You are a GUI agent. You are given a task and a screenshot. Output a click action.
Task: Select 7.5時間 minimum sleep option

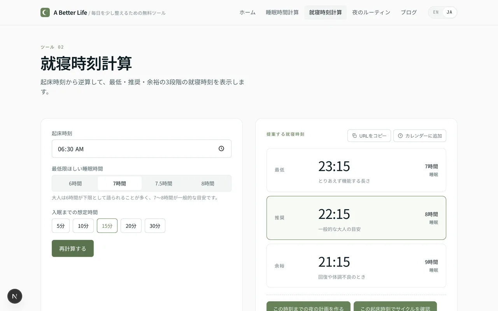coord(163,183)
